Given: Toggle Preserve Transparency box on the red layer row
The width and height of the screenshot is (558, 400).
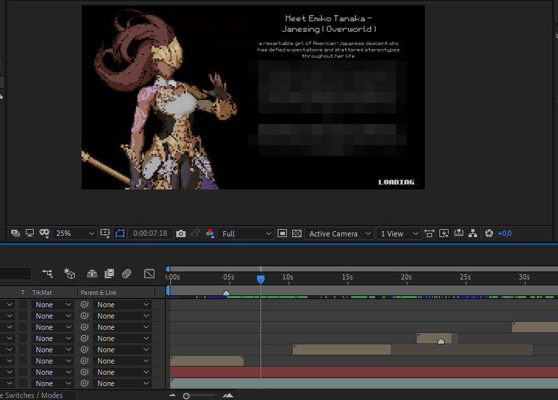Looking at the screenshot, I should point(23,372).
